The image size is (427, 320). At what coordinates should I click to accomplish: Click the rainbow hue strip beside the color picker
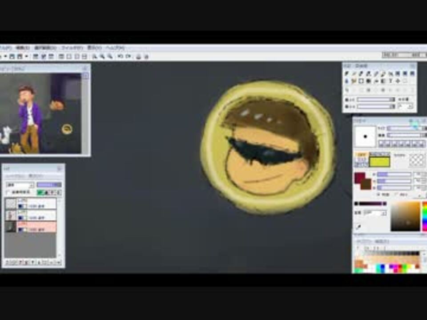coord(424,216)
